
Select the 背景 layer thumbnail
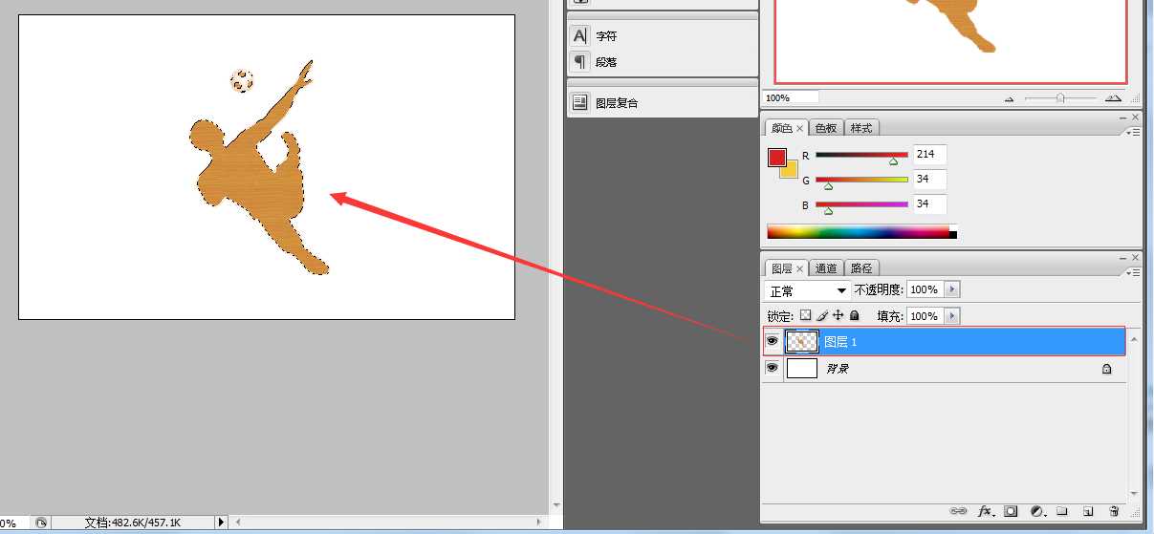click(x=801, y=368)
